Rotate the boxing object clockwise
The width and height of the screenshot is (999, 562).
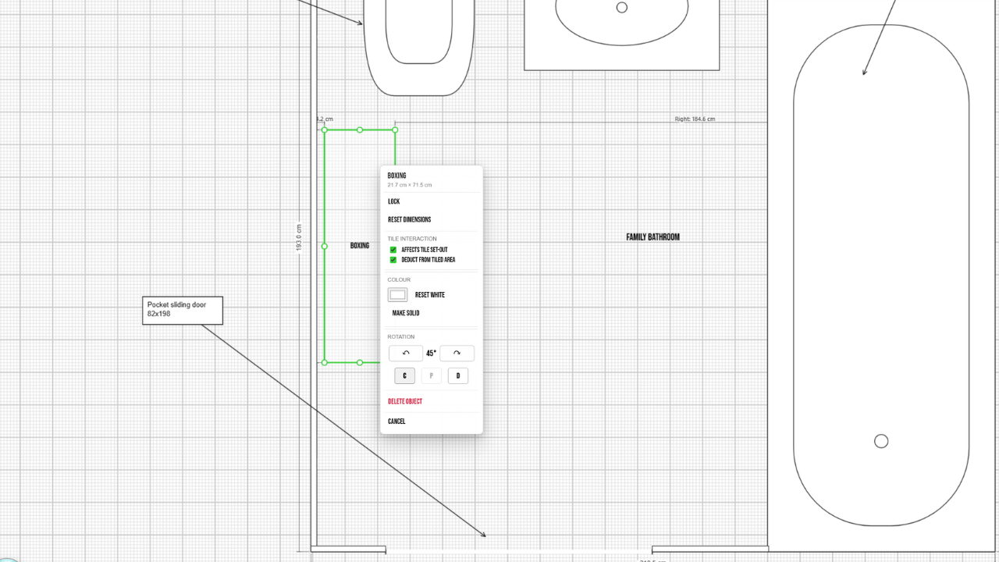coord(457,354)
